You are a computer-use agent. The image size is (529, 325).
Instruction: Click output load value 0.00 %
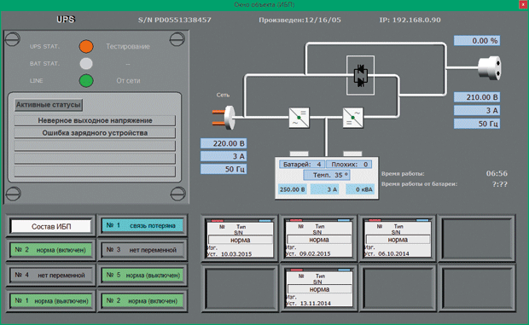[x=477, y=41]
